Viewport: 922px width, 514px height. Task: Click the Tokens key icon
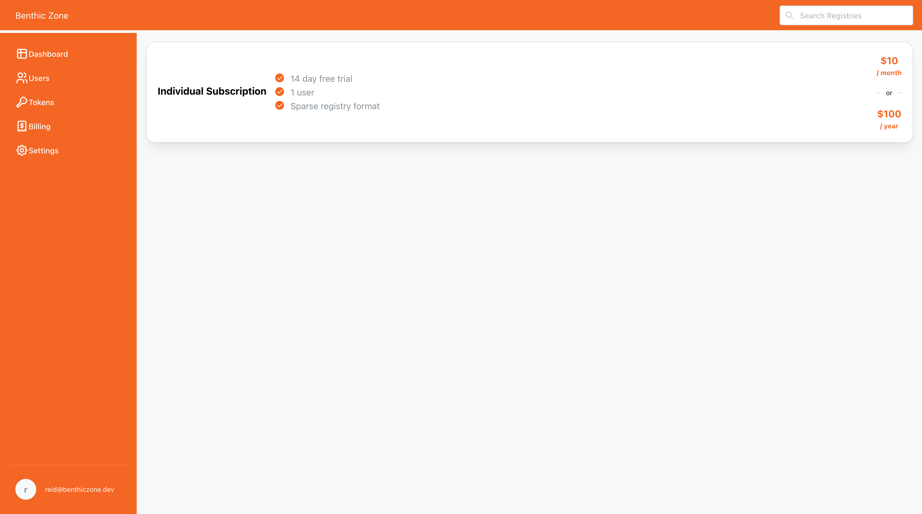21,102
